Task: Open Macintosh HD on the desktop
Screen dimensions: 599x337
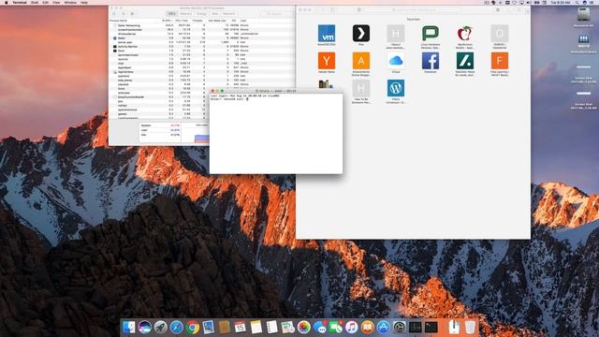Action: 583,18
